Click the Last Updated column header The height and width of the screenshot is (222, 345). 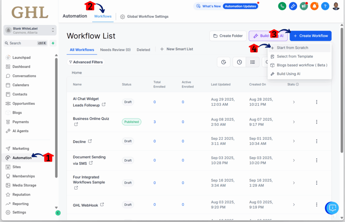click(x=221, y=84)
